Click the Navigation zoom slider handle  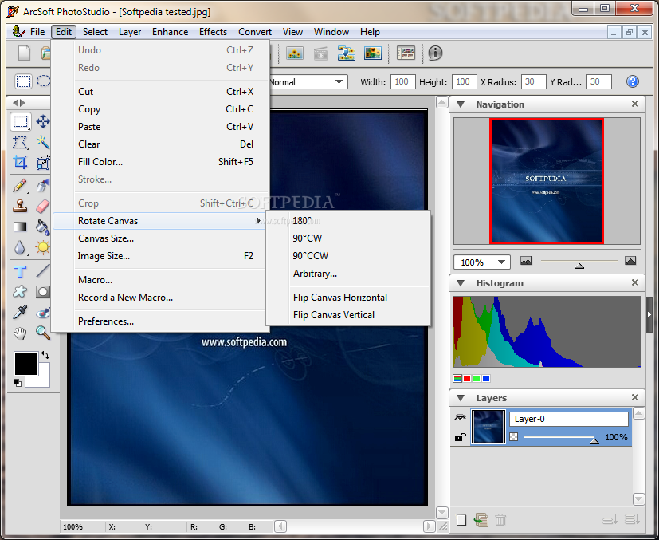pos(579,266)
